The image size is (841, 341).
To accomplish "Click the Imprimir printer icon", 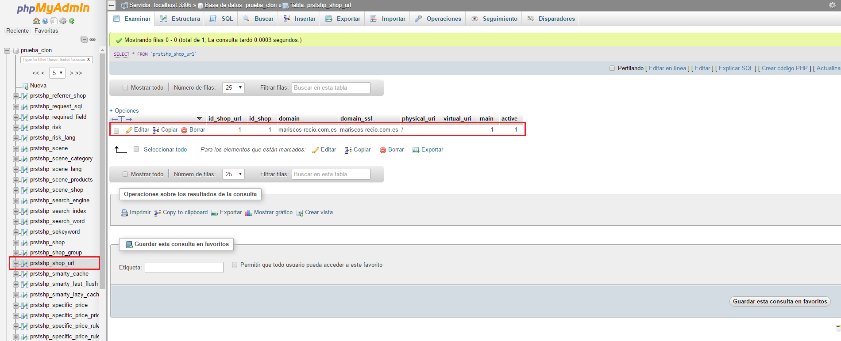I will point(124,212).
